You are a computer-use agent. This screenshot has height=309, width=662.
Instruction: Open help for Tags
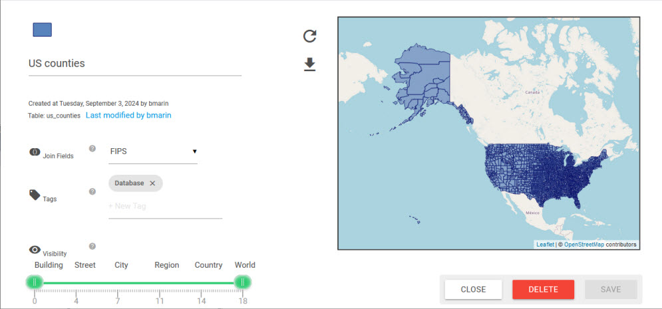click(92, 191)
